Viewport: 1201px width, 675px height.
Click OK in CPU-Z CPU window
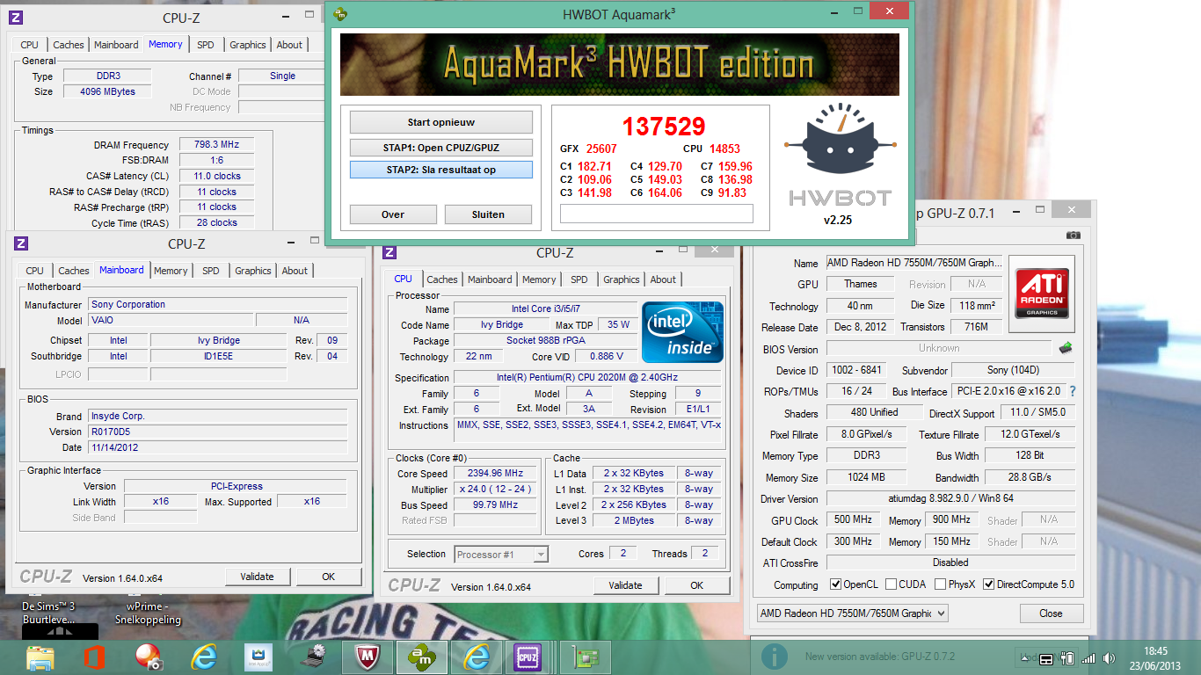[696, 585]
